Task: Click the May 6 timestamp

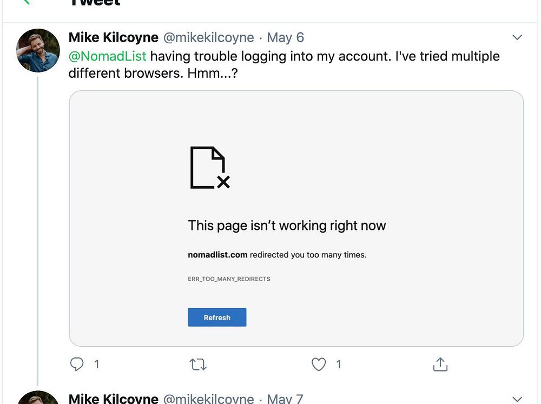Action: point(286,37)
